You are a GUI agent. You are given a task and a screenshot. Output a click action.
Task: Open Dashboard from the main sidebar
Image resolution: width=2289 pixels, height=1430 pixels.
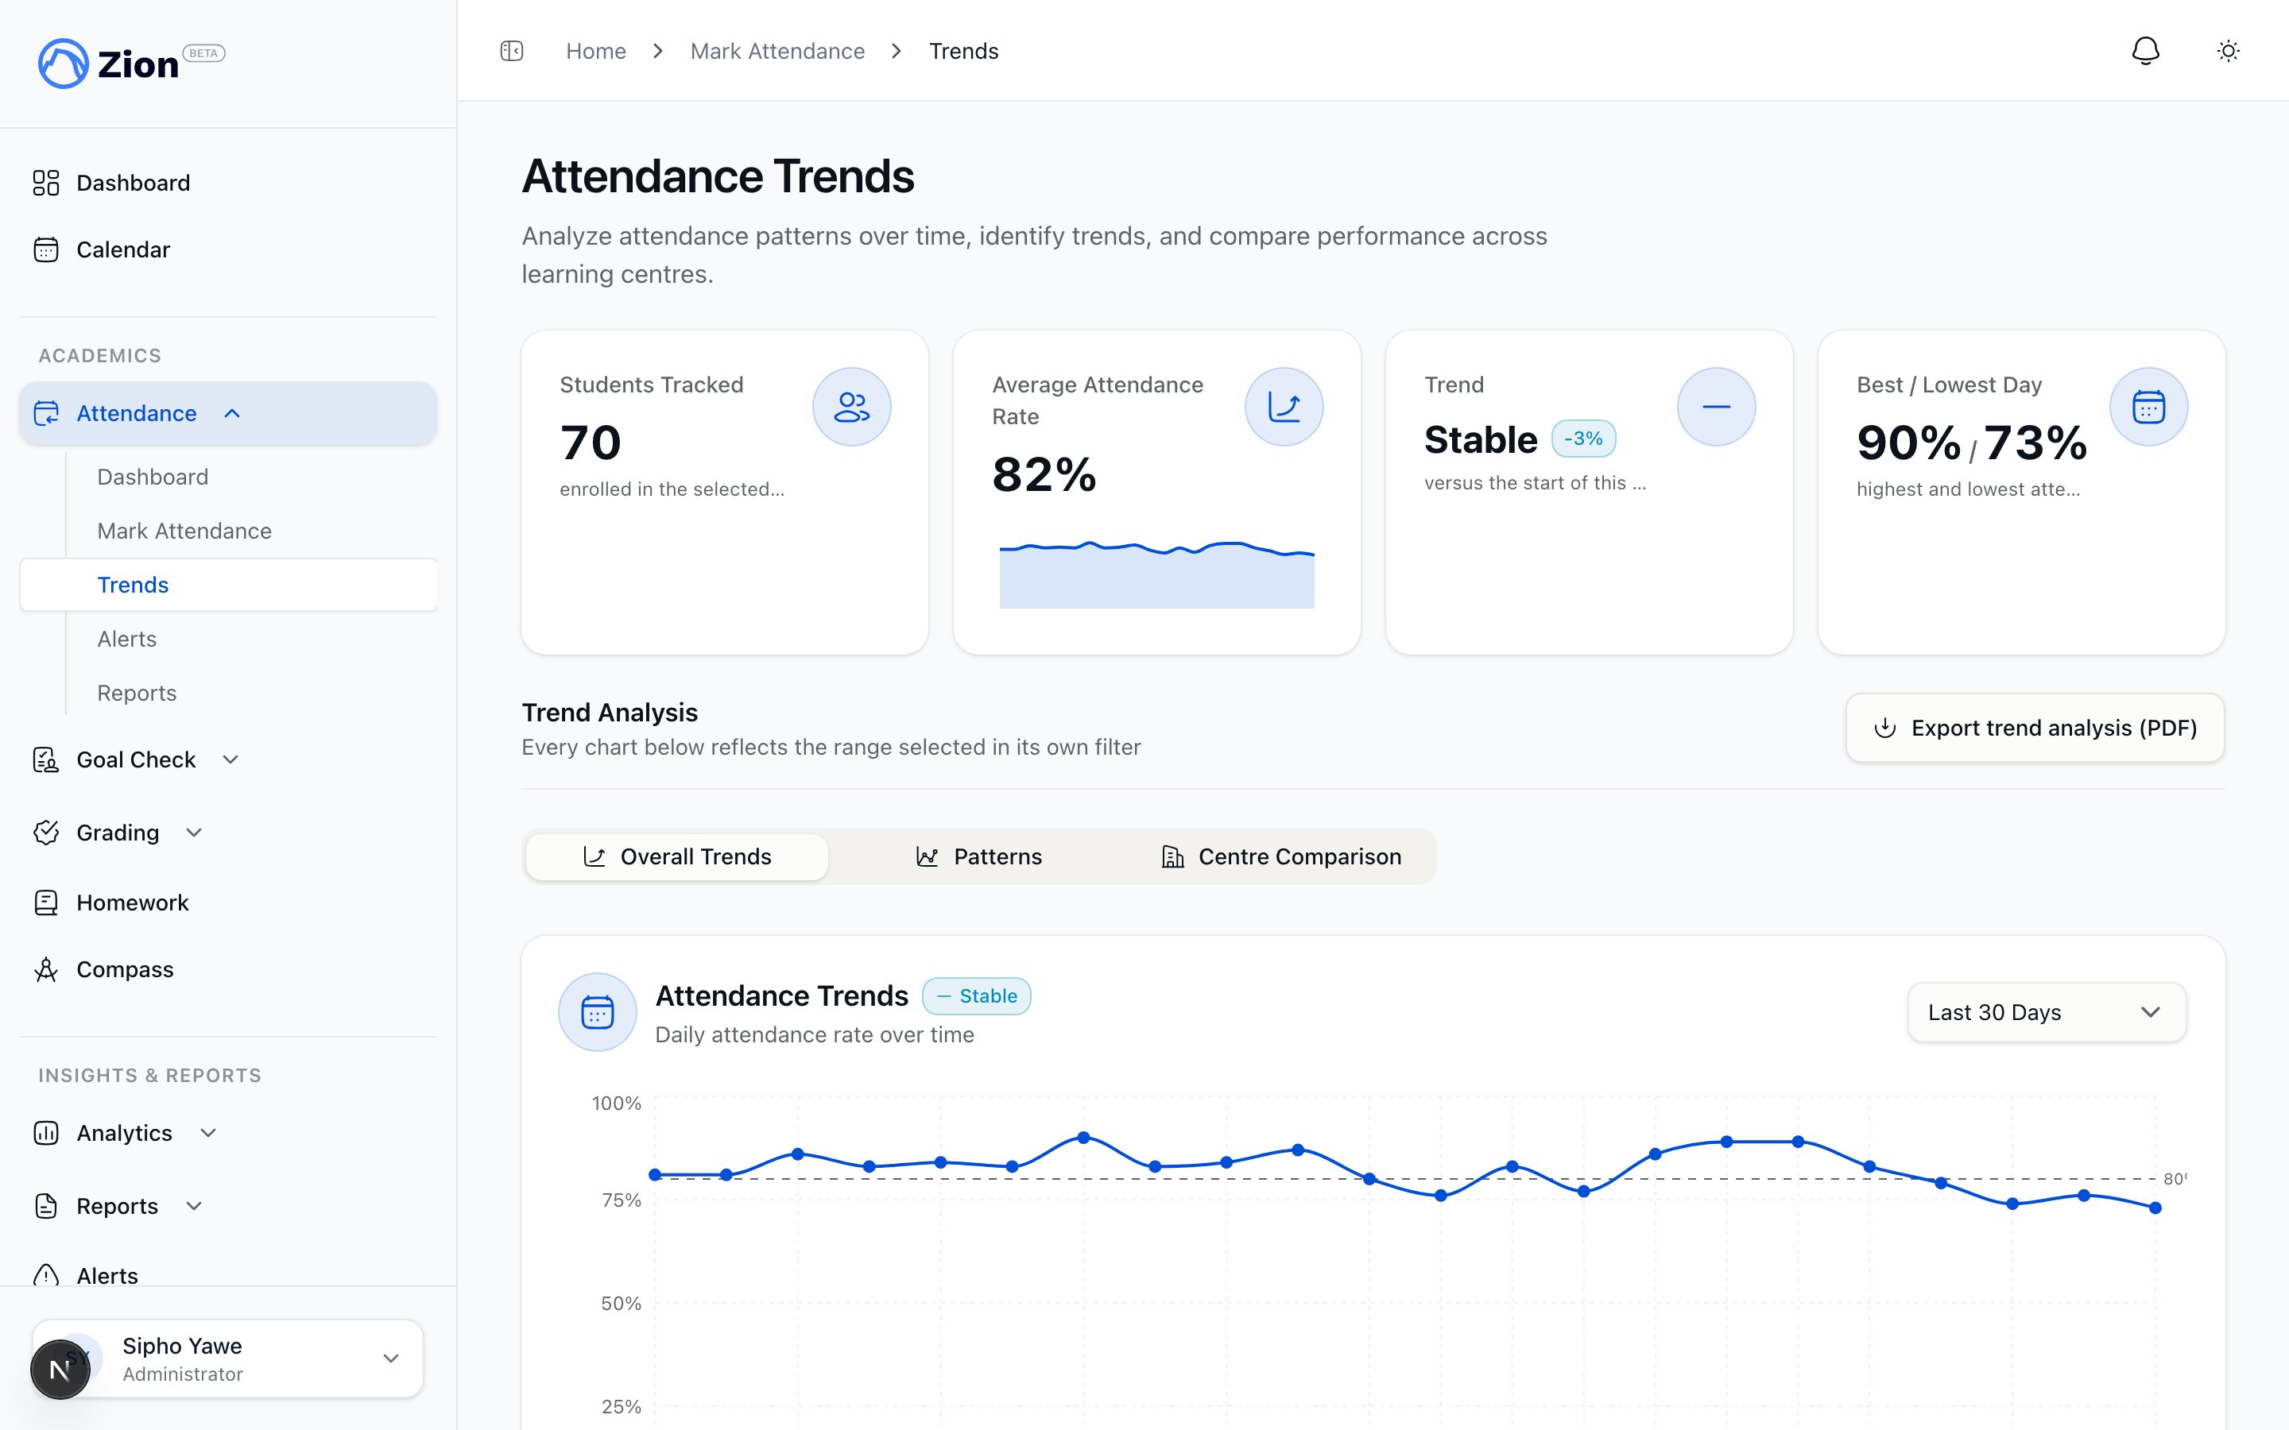(228, 183)
